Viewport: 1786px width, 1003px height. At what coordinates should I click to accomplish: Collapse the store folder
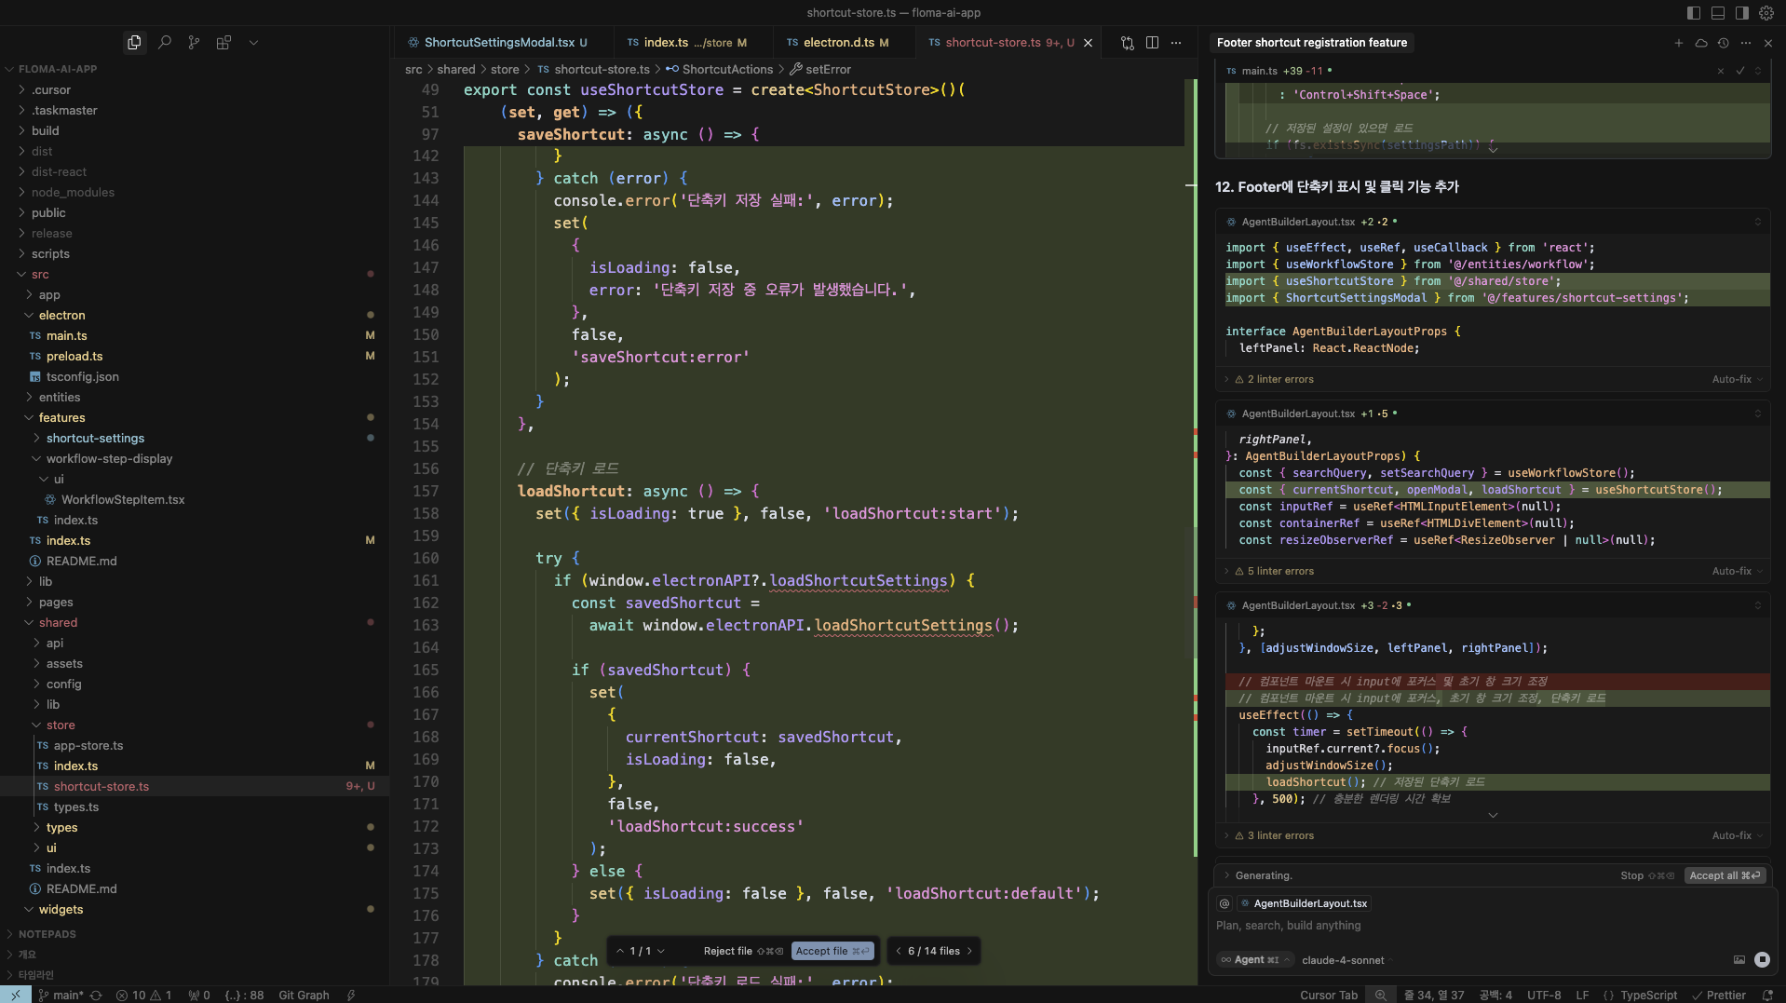coord(61,725)
